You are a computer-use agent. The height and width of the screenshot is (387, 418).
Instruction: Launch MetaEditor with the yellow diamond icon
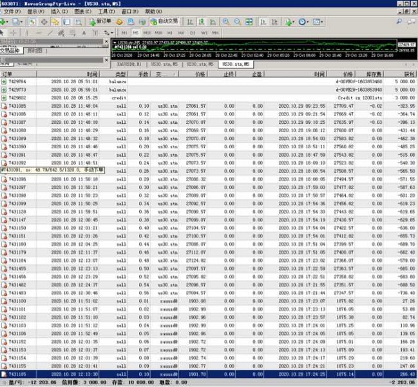click(x=120, y=22)
